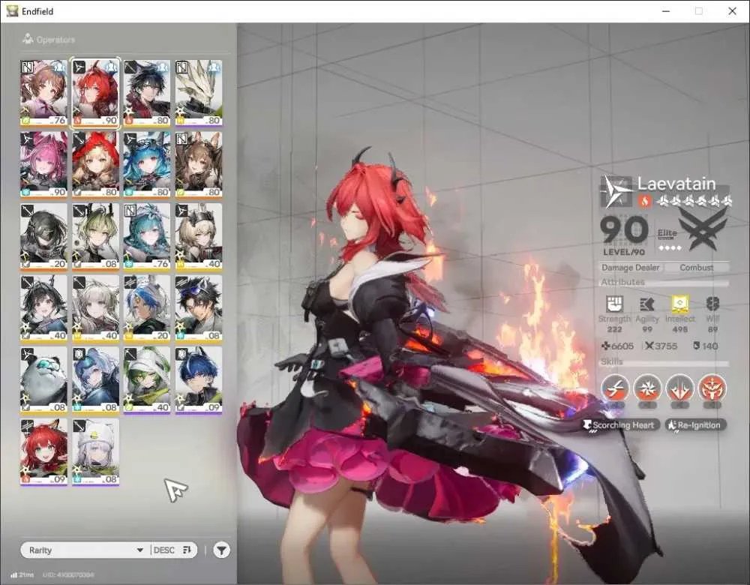750x585 pixels.
Task: Select the white dragon operator card
Action: tap(199, 93)
